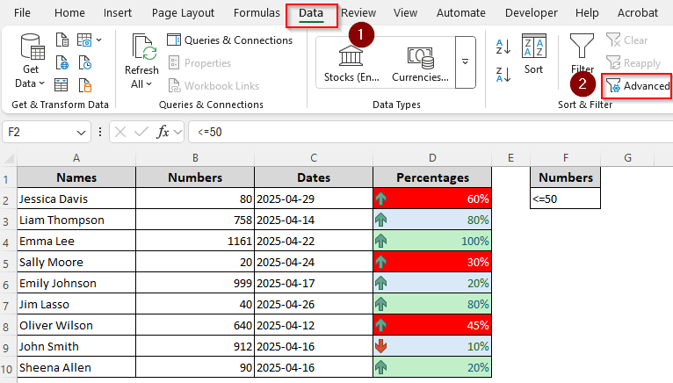Click the From Web globe icon
The width and height of the screenshot is (673, 383).
click(x=62, y=62)
